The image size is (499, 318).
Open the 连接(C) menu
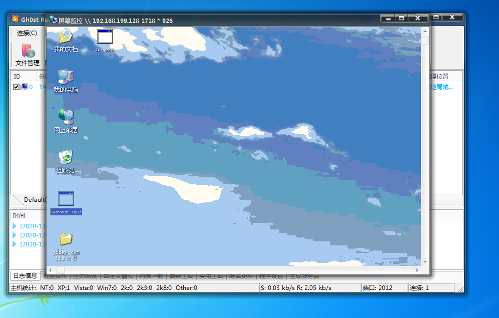pos(27,33)
